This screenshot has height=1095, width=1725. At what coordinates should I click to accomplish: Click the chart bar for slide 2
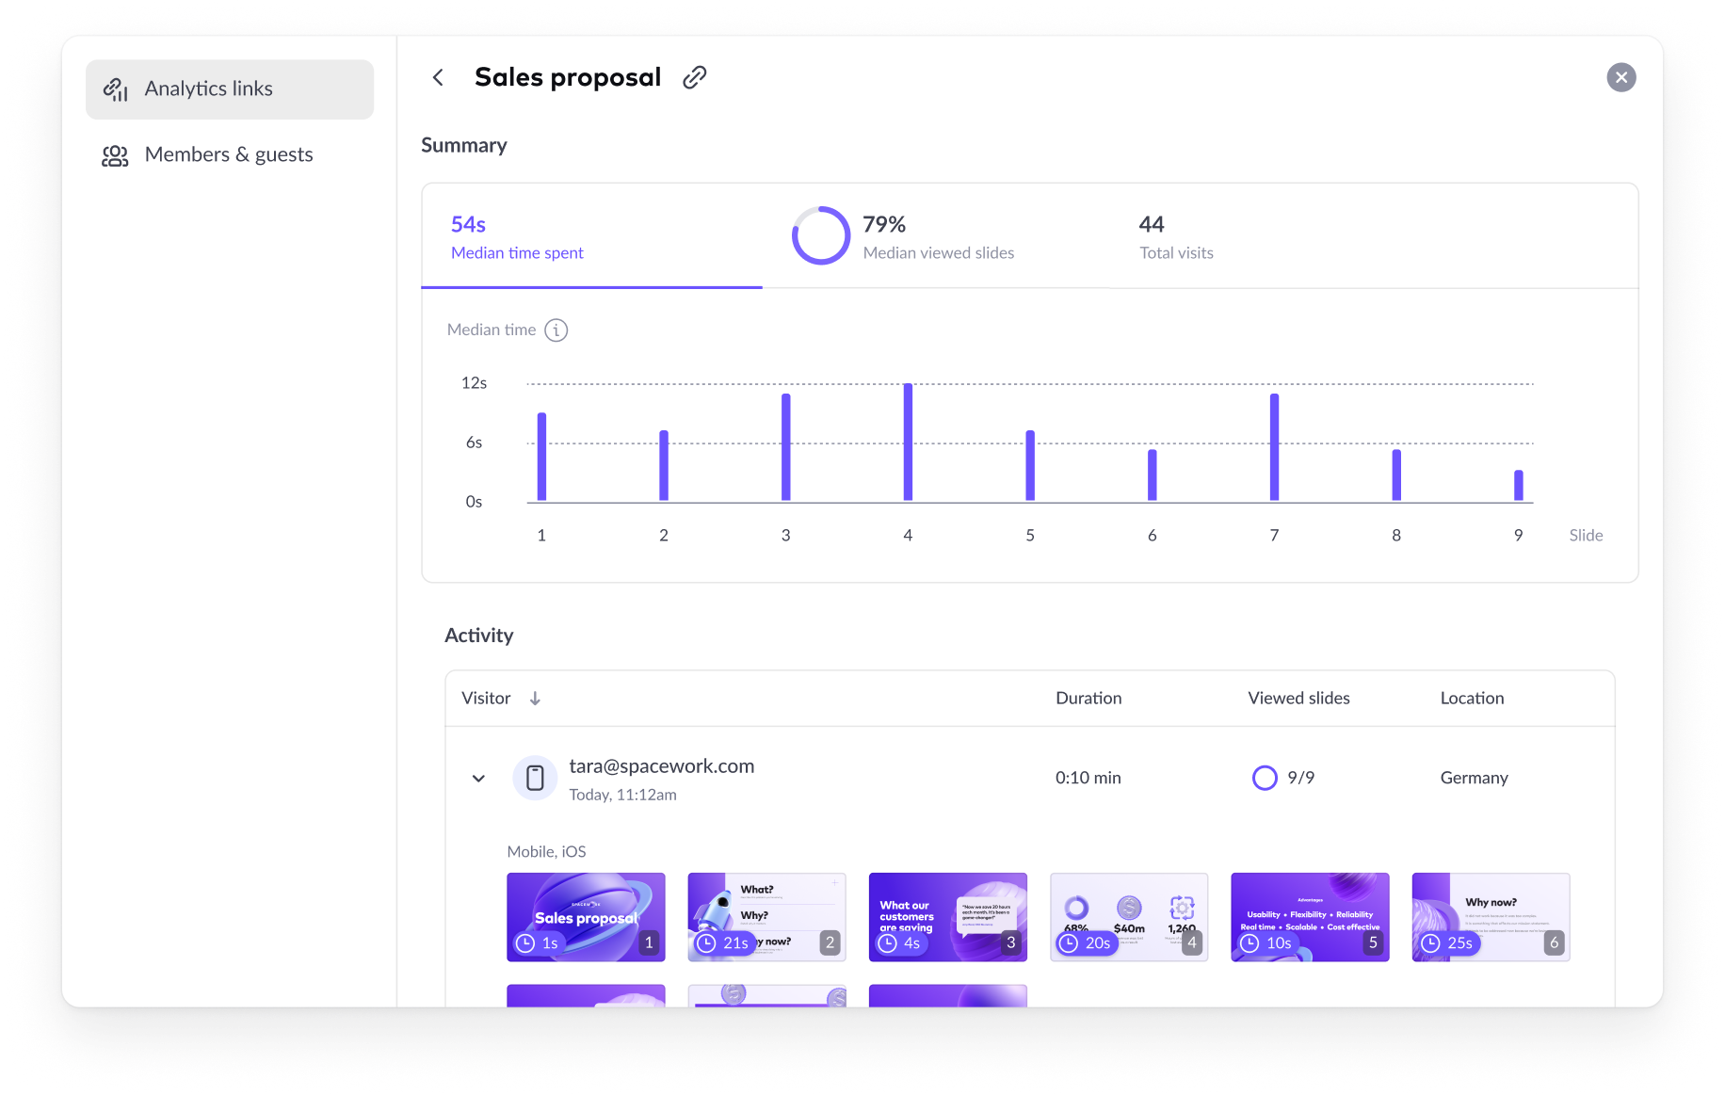click(664, 466)
